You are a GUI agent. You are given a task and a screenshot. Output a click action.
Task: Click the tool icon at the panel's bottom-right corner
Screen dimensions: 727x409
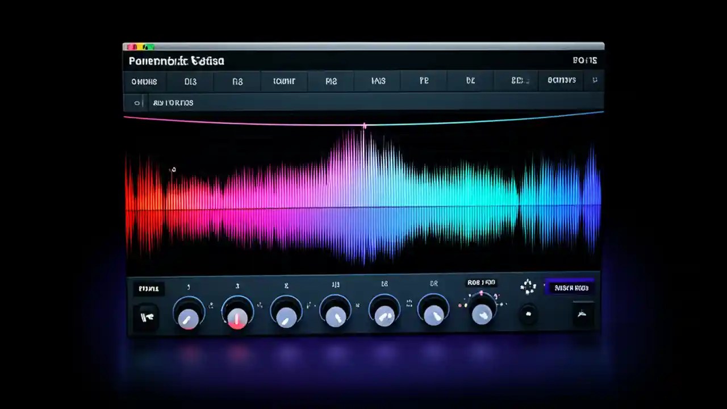coord(582,315)
